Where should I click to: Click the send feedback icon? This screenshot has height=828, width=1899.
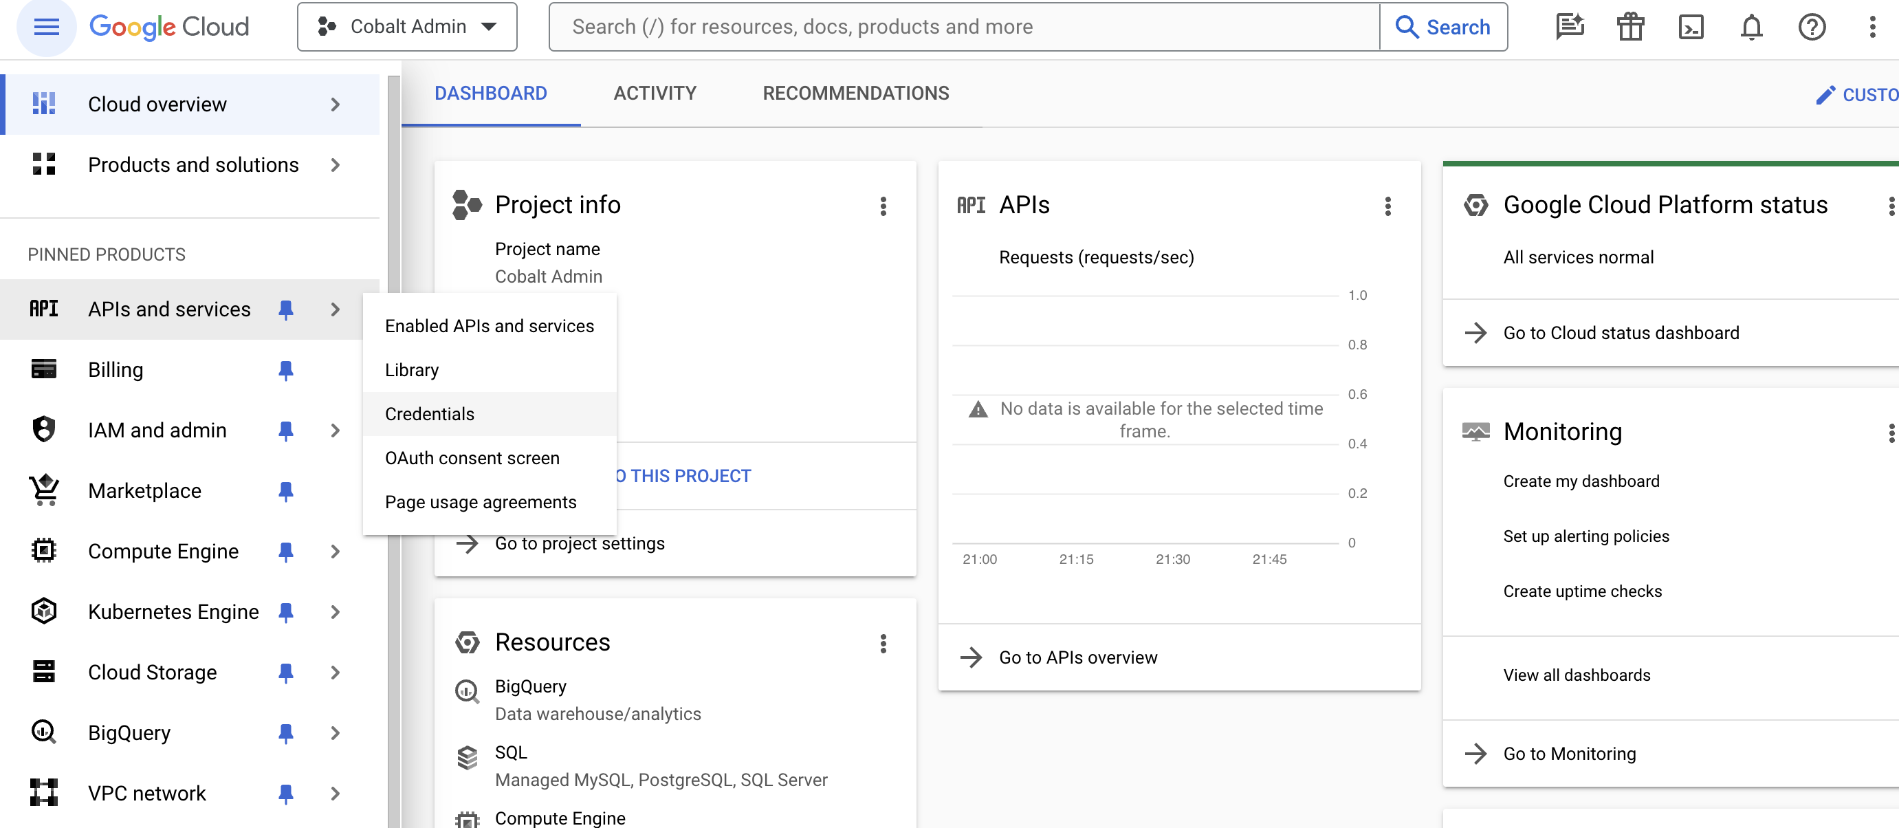coord(1570,27)
